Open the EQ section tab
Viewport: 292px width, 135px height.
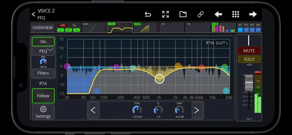coord(120,28)
